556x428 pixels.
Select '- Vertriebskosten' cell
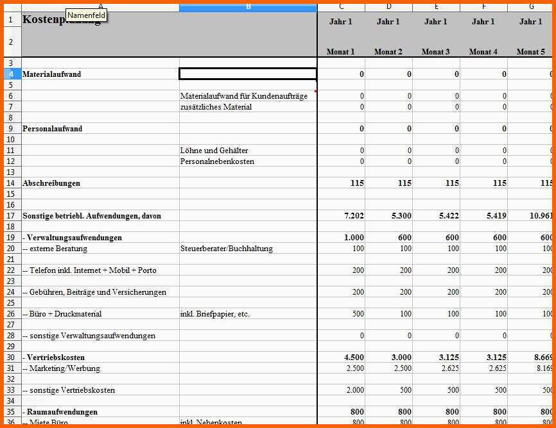[x=100, y=357]
